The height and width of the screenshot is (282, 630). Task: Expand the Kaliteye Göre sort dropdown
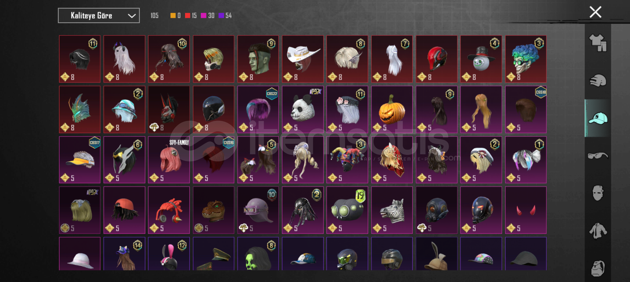99,16
